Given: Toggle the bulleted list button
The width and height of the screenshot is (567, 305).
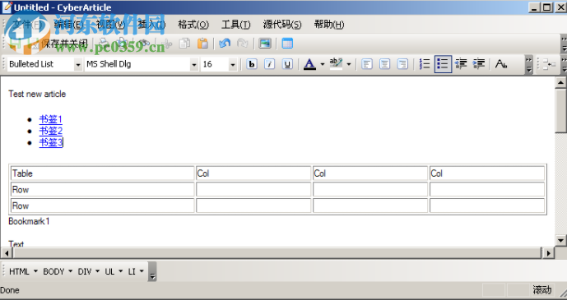Looking at the screenshot, I should [x=443, y=64].
